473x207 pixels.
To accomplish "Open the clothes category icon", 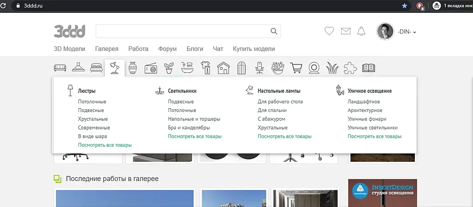I will click(205, 68).
